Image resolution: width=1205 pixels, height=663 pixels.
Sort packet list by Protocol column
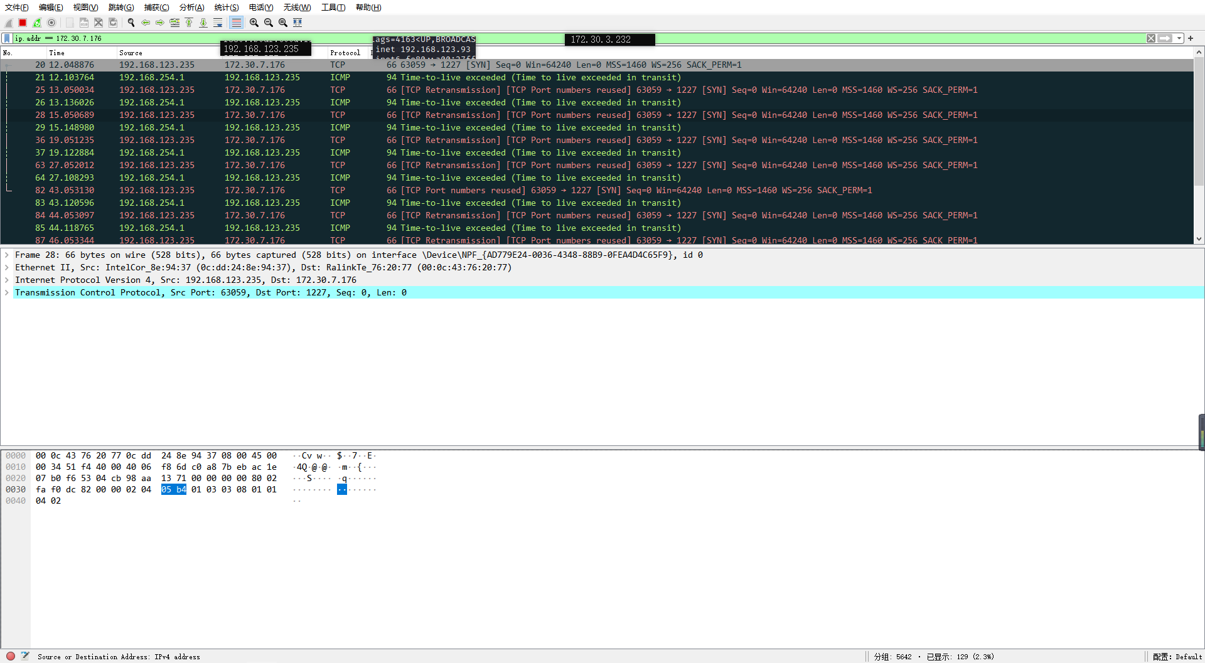click(348, 53)
